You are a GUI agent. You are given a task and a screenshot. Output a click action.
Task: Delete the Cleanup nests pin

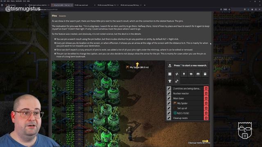(x=206, y=118)
